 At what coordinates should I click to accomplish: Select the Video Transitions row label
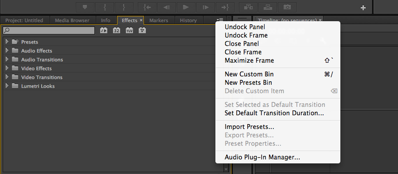coord(42,77)
